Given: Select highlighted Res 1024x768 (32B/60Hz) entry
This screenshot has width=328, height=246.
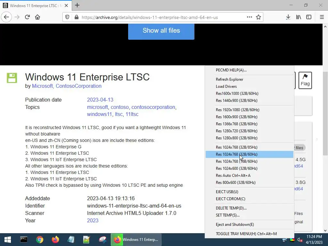Looking at the screenshot, I should tap(249, 154).
